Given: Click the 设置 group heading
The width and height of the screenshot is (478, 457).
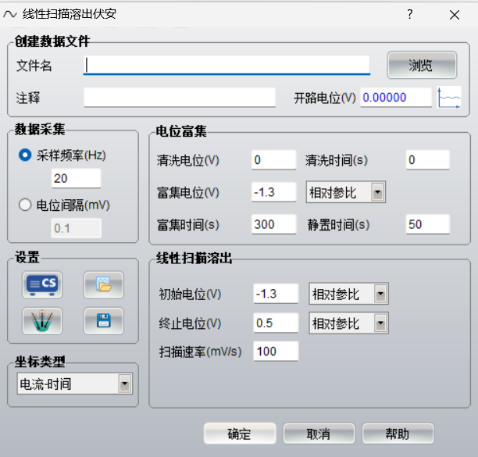Looking at the screenshot, I should point(27,257).
